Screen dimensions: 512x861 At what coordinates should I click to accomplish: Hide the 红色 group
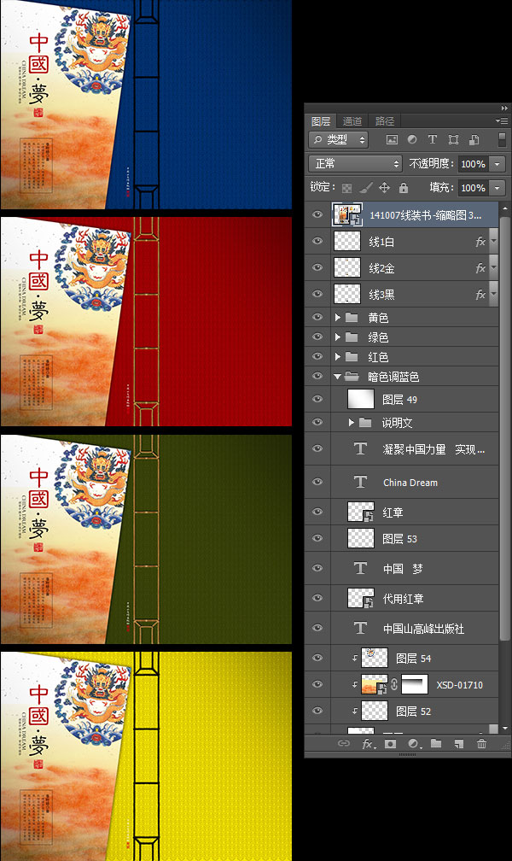coord(317,356)
